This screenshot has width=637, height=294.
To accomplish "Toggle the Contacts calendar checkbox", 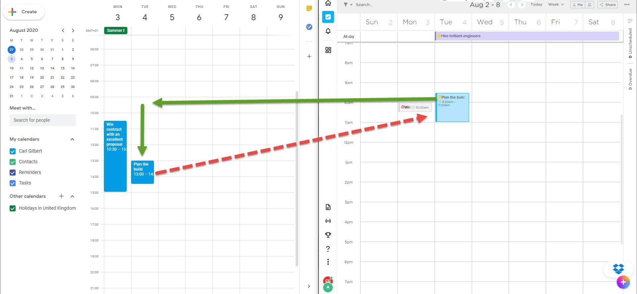I will pos(13,162).
